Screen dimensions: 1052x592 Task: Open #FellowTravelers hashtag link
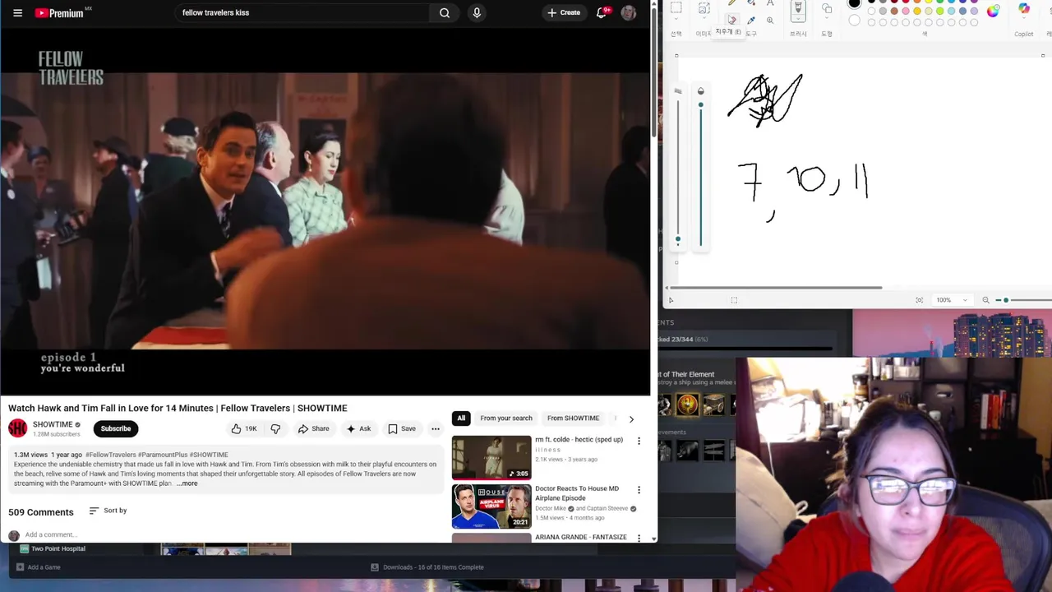[x=111, y=455]
